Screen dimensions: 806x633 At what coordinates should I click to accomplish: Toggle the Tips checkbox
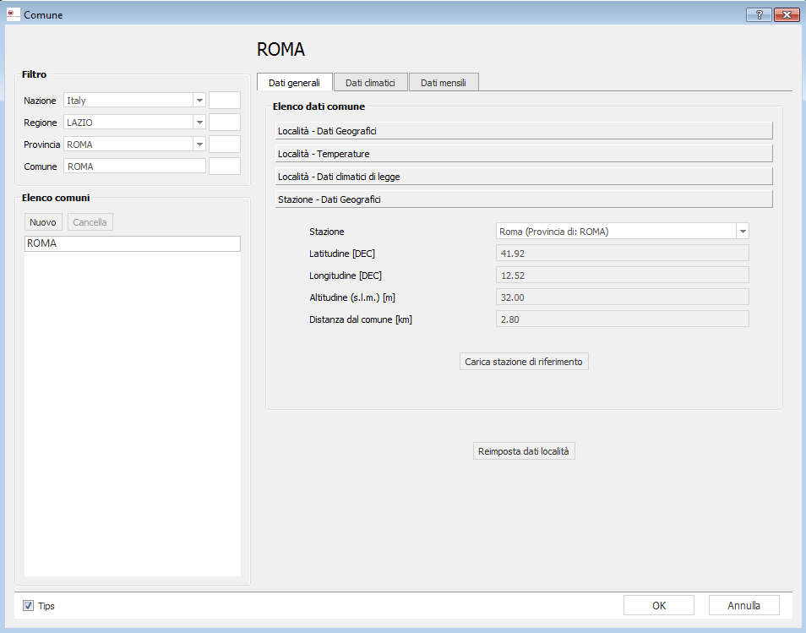pos(29,606)
